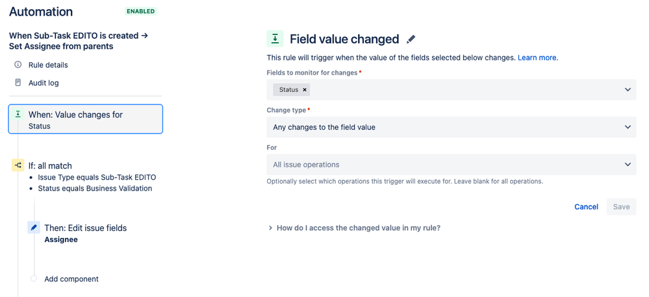Open Rule details in the sidebar
The image size is (649, 297).
point(48,65)
